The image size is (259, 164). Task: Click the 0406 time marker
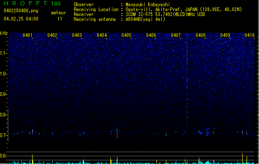(x=151, y=35)
